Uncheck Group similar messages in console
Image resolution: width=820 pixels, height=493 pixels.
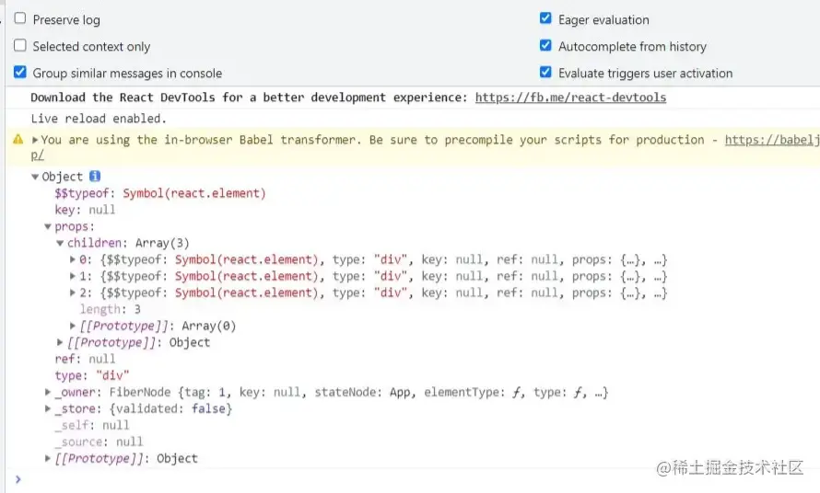tap(20, 72)
